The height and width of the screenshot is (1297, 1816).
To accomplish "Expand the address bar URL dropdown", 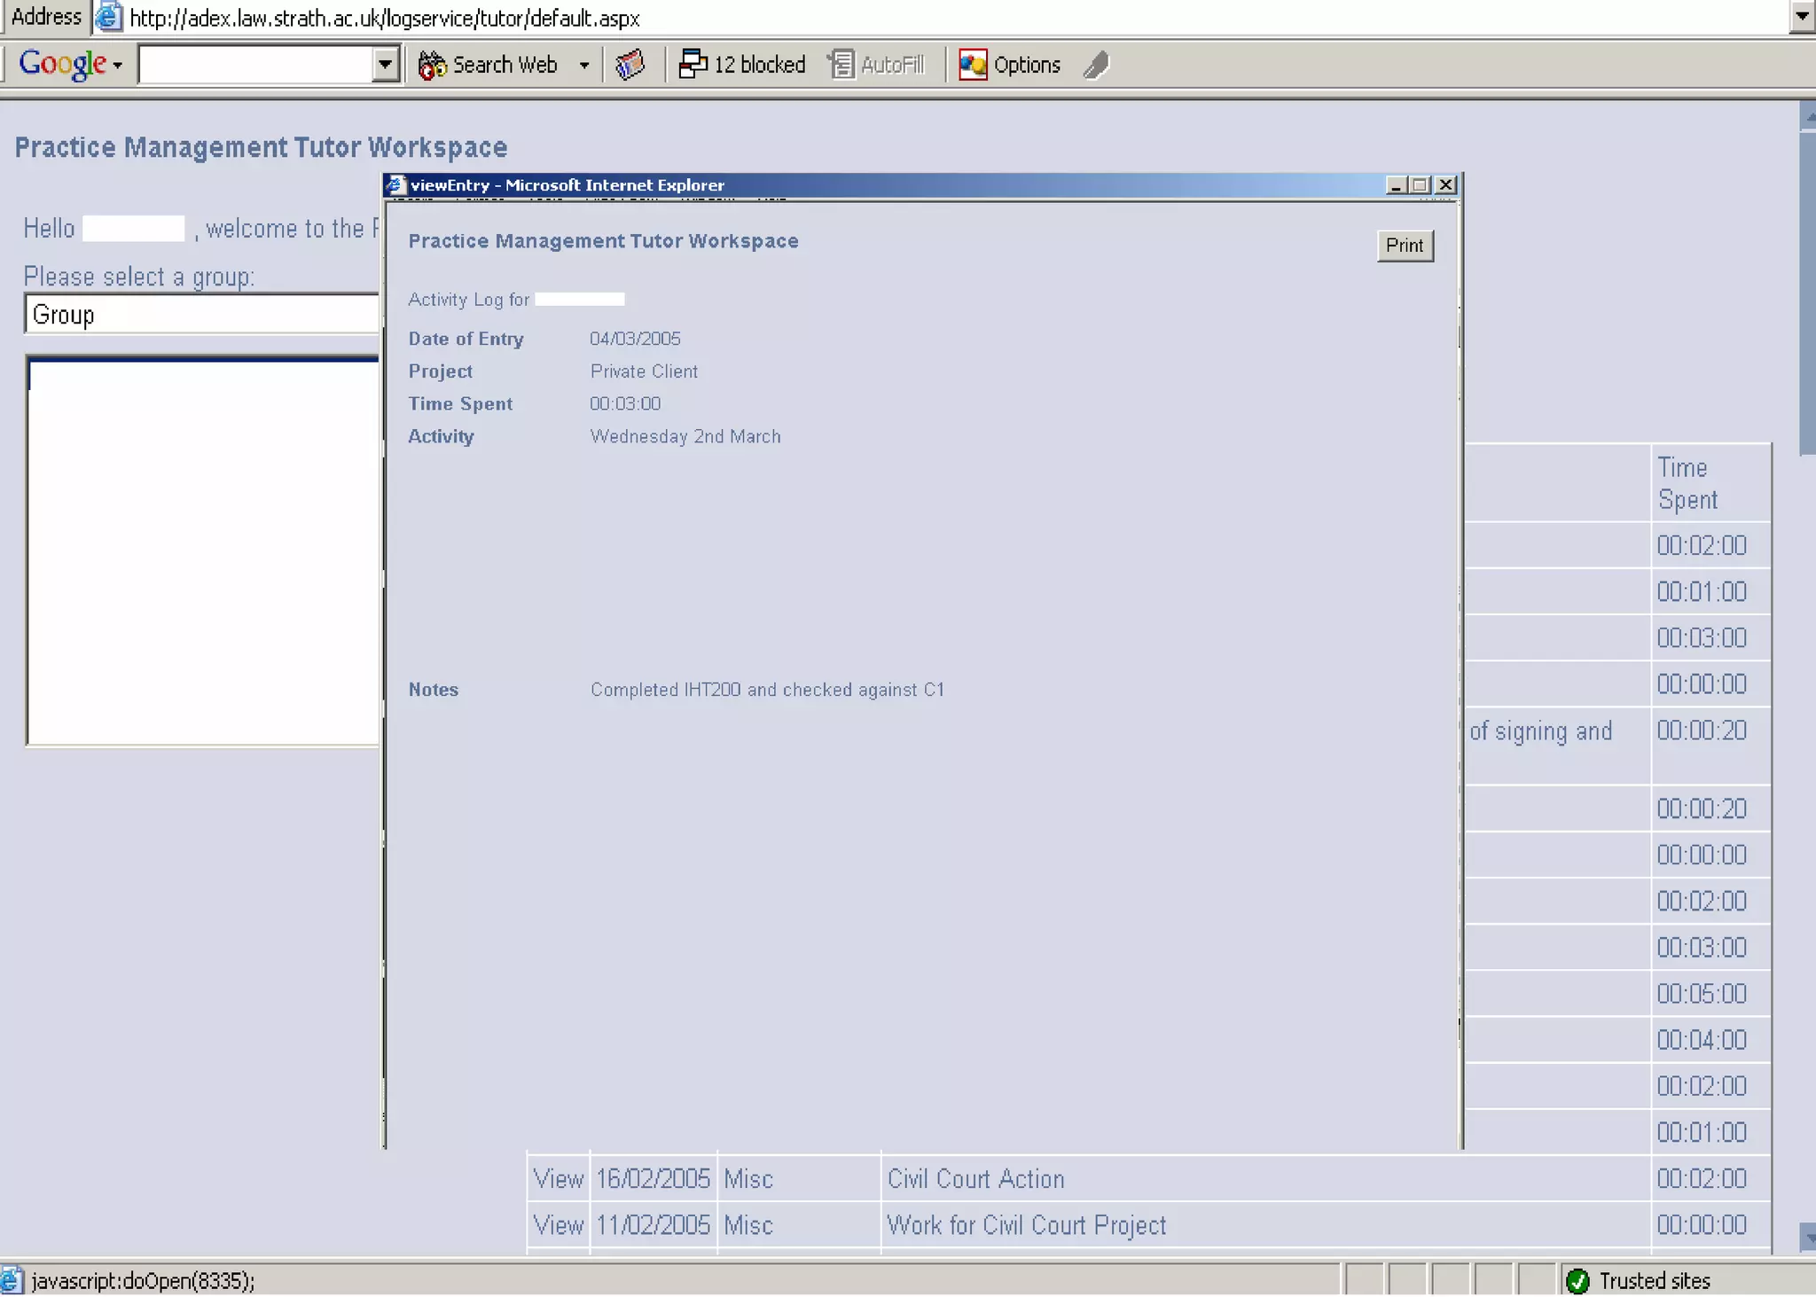I will point(1801,16).
